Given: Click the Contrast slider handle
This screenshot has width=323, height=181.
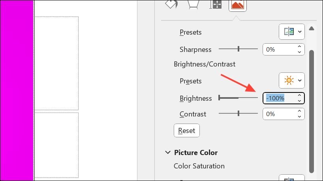Looking at the screenshot, I should coord(238,113).
